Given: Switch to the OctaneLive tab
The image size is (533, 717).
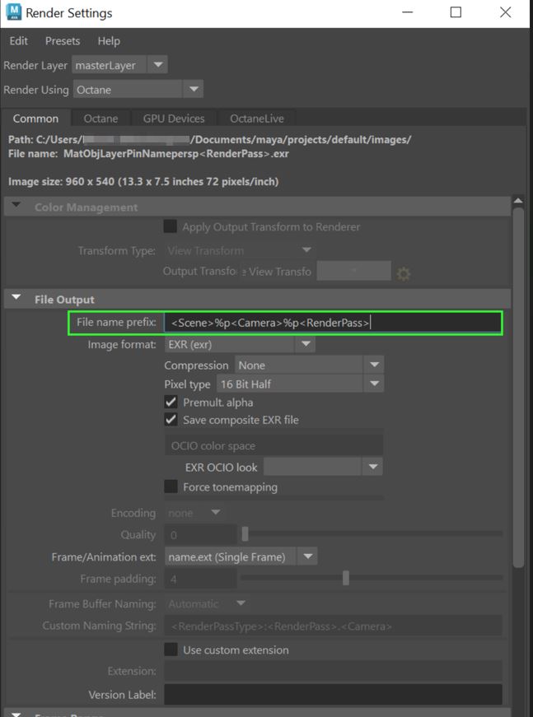Looking at the screenshot, I should coord(257,119).
